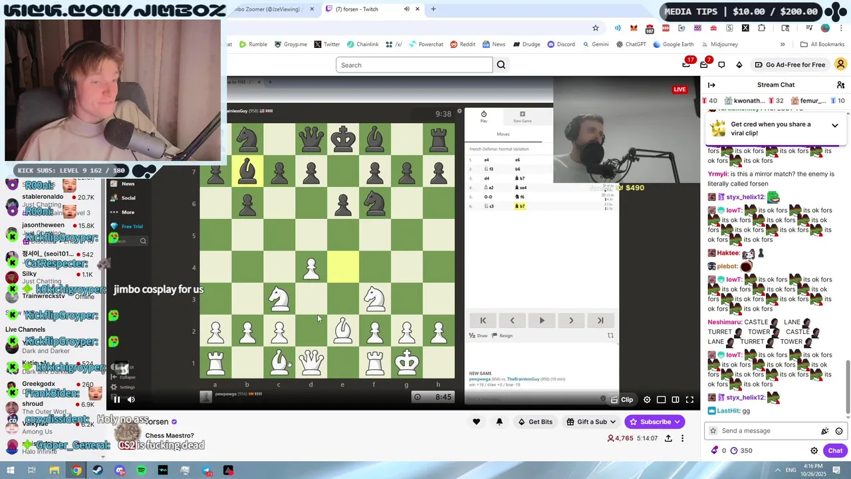Collapse the viral clip cred banner
The image size is (851, 479).
point(835,125)
